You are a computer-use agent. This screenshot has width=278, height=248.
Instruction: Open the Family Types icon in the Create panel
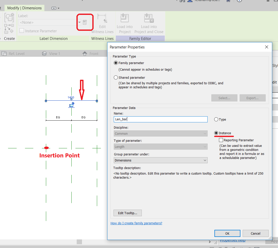tap(9, 18)
